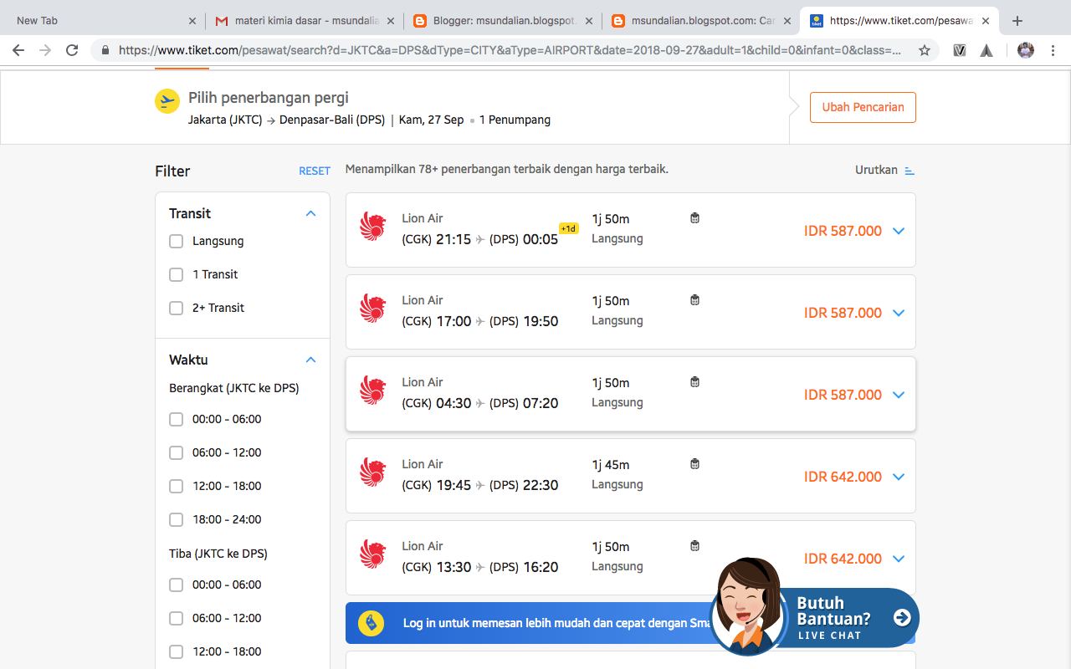Screen dimensions: 1071x669
Task: Open new browser tab with plus
Action: pos(1017,21)
